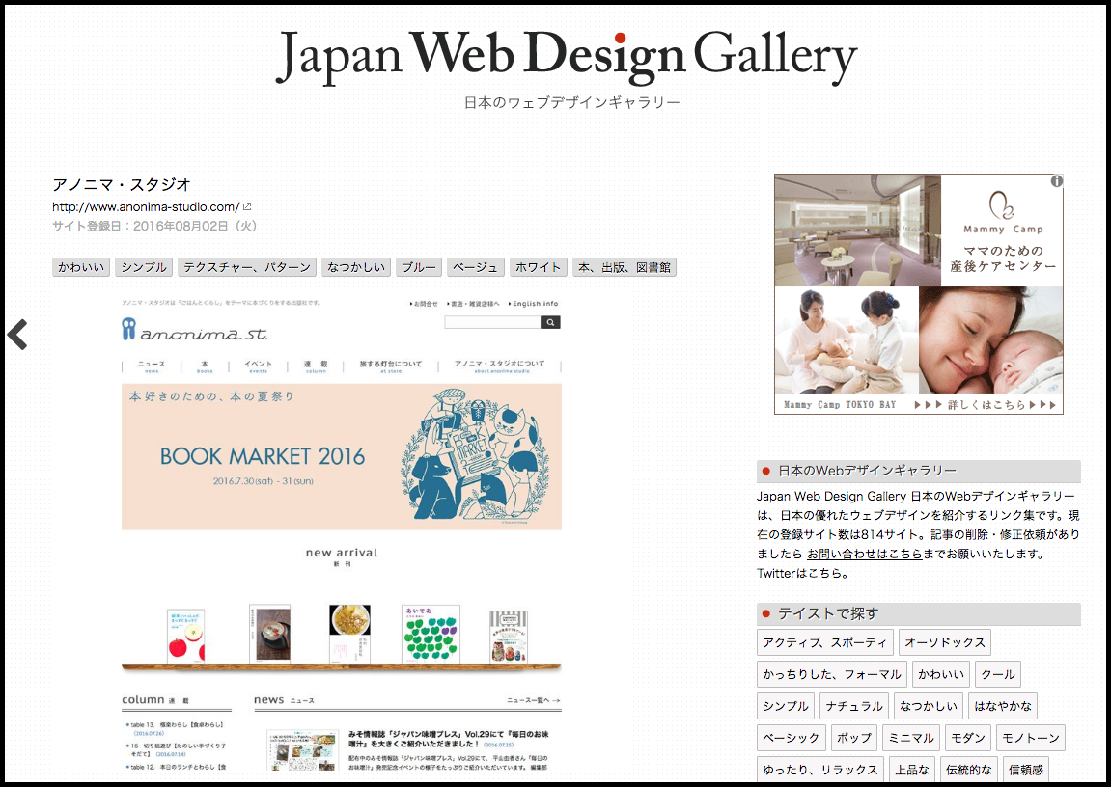Viewport: 1111px width, 787px height.
Task: Open 本 books menu in the anonima preview
Action: (x=205, y=366)
